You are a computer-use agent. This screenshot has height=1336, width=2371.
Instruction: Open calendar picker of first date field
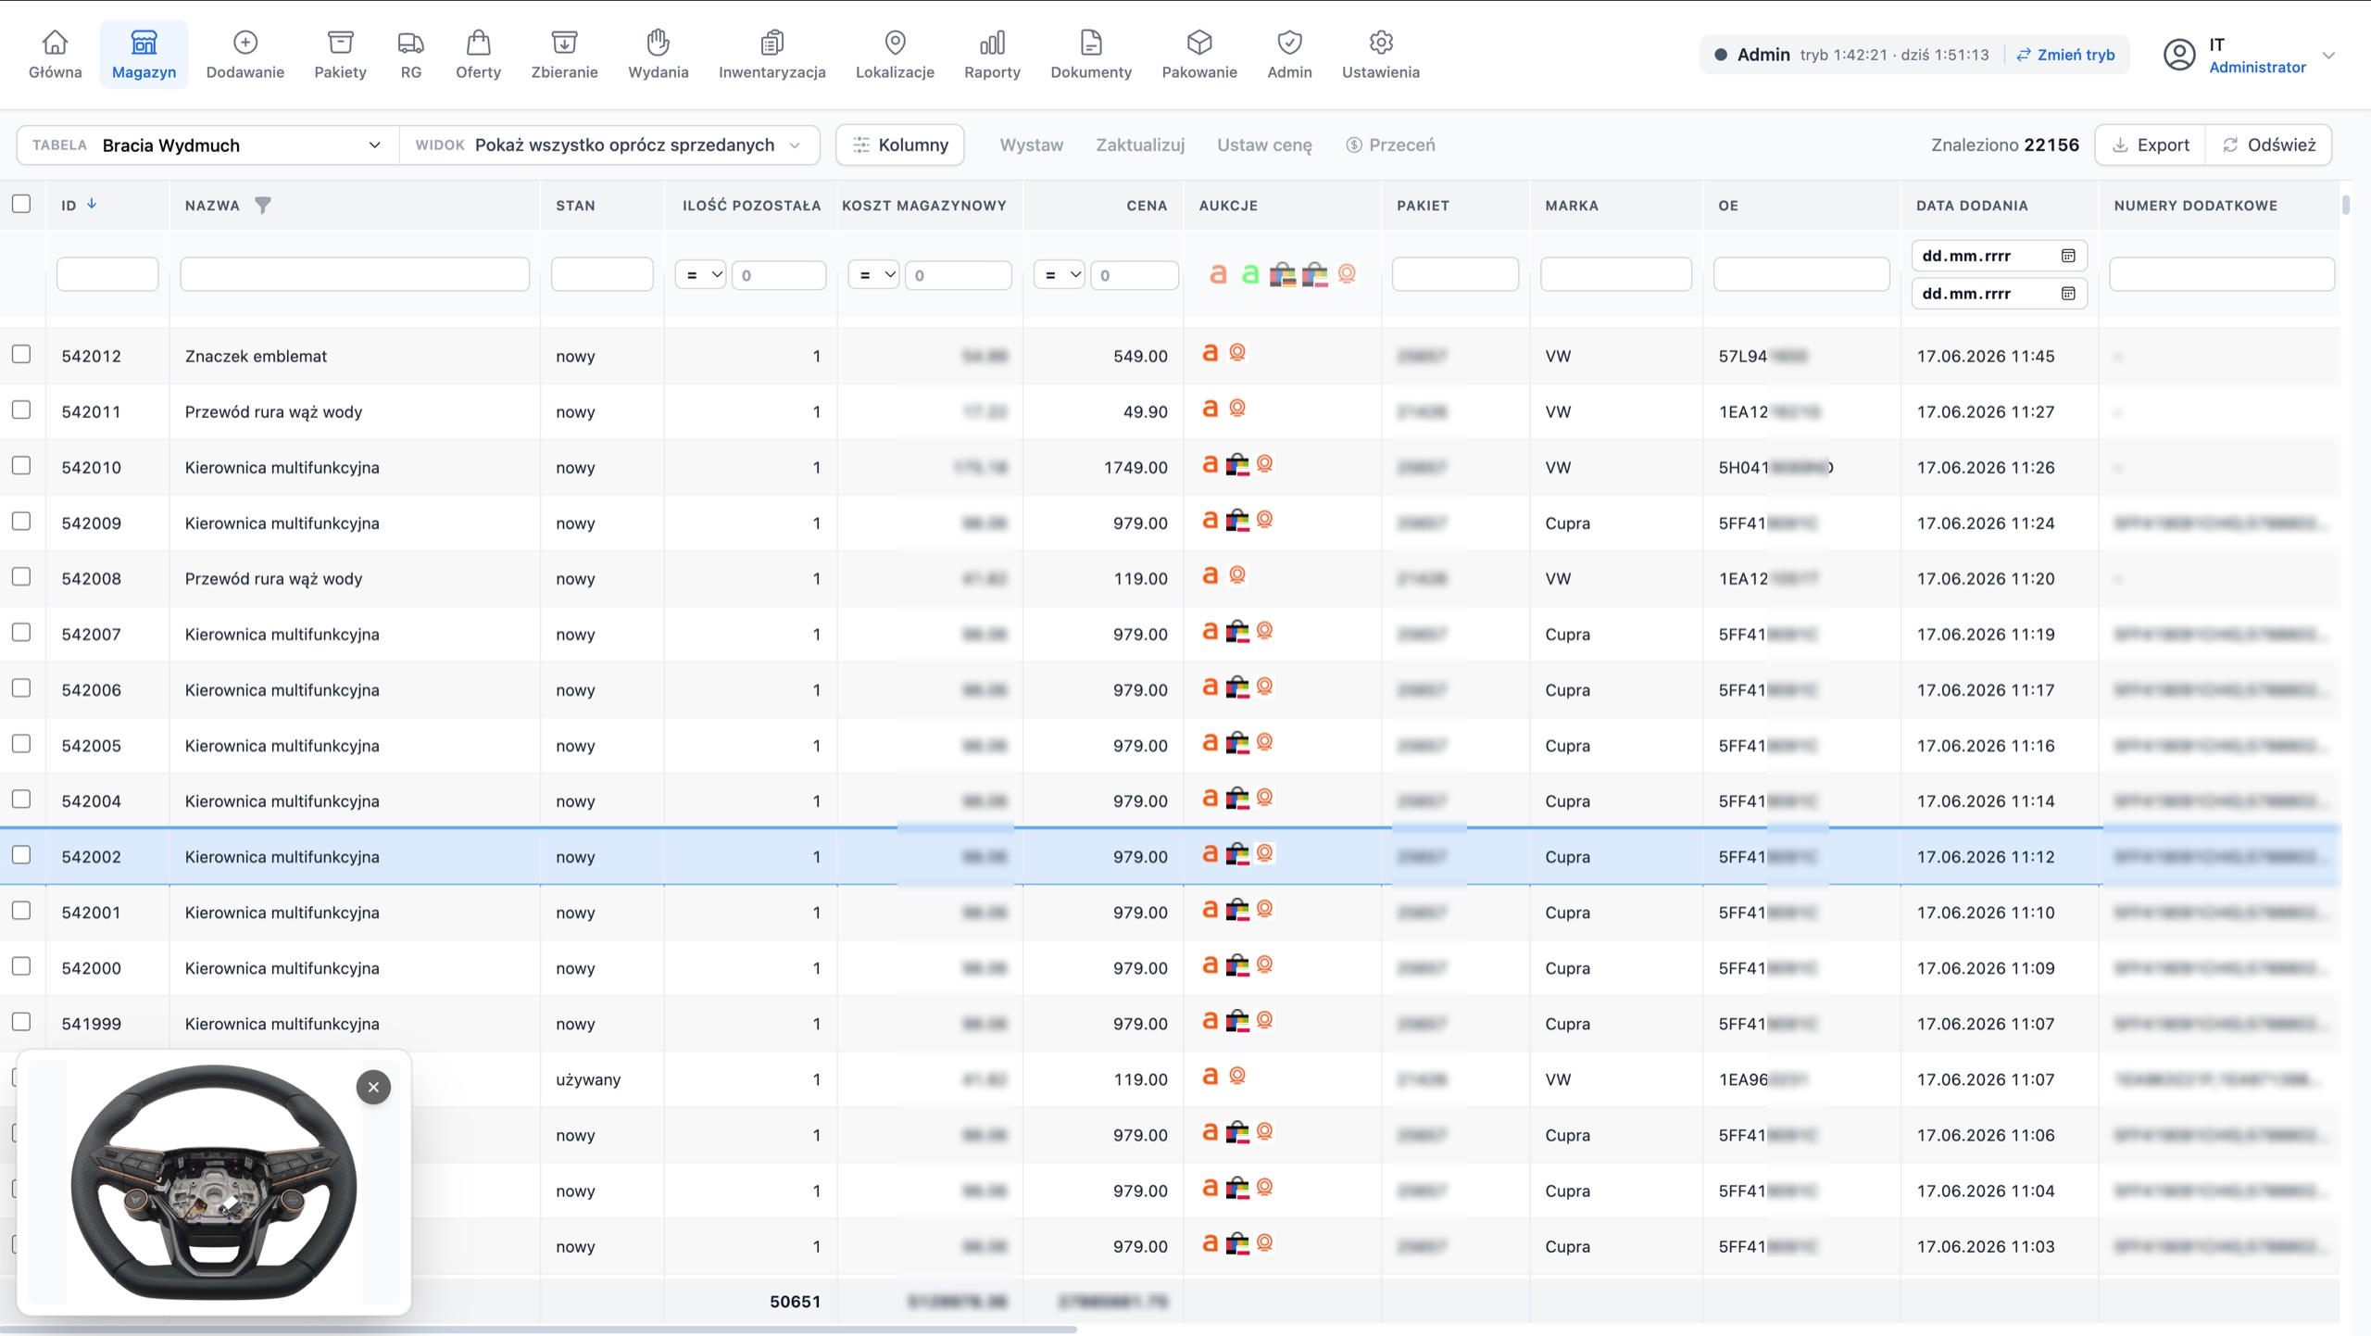[x=2067, y=256]
